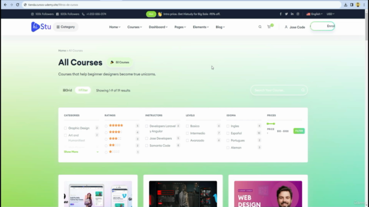Click the hiStu logo
Image resolution: width=369 pixels, height=207 pixels.
tap(41, 27)
